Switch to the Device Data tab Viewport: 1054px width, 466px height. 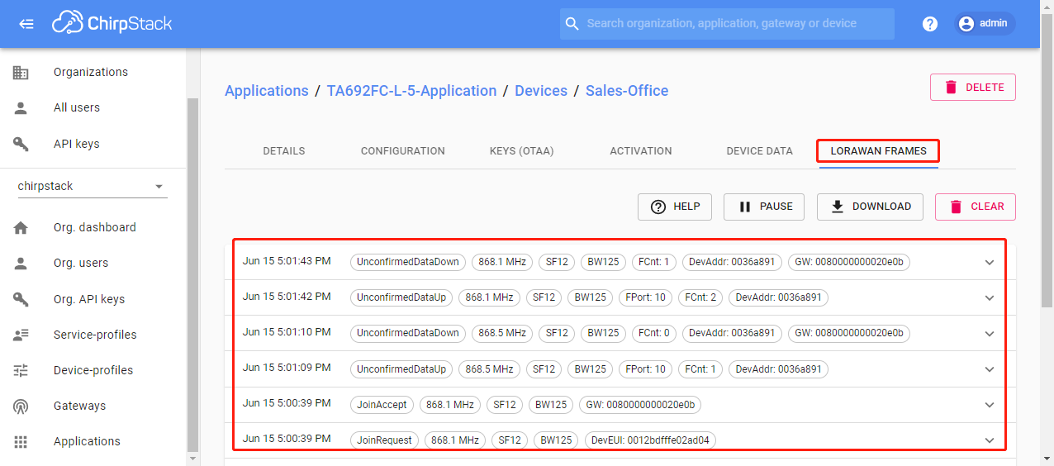(759, 151)
